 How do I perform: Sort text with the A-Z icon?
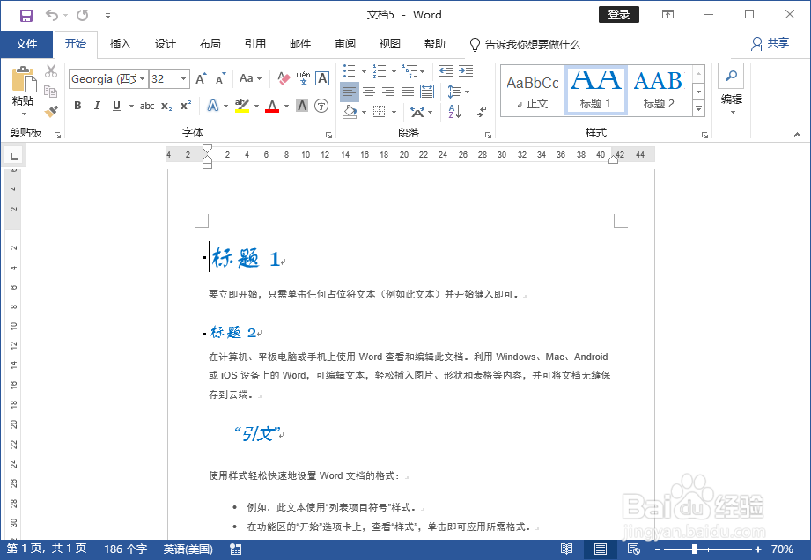pyautogui.click(x=454, y=111)
